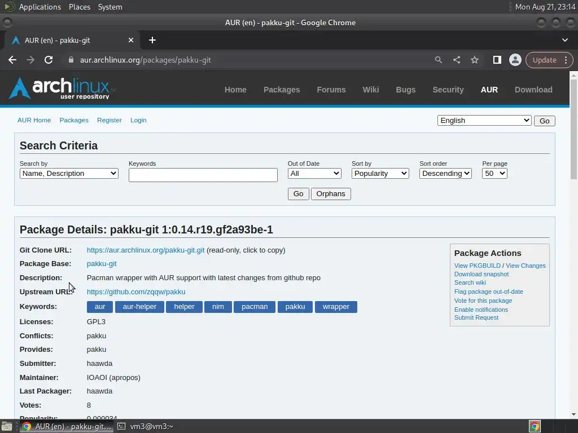Open the zoom magnifier icon in address bar
578x433 pixels.
pos(438,60)
